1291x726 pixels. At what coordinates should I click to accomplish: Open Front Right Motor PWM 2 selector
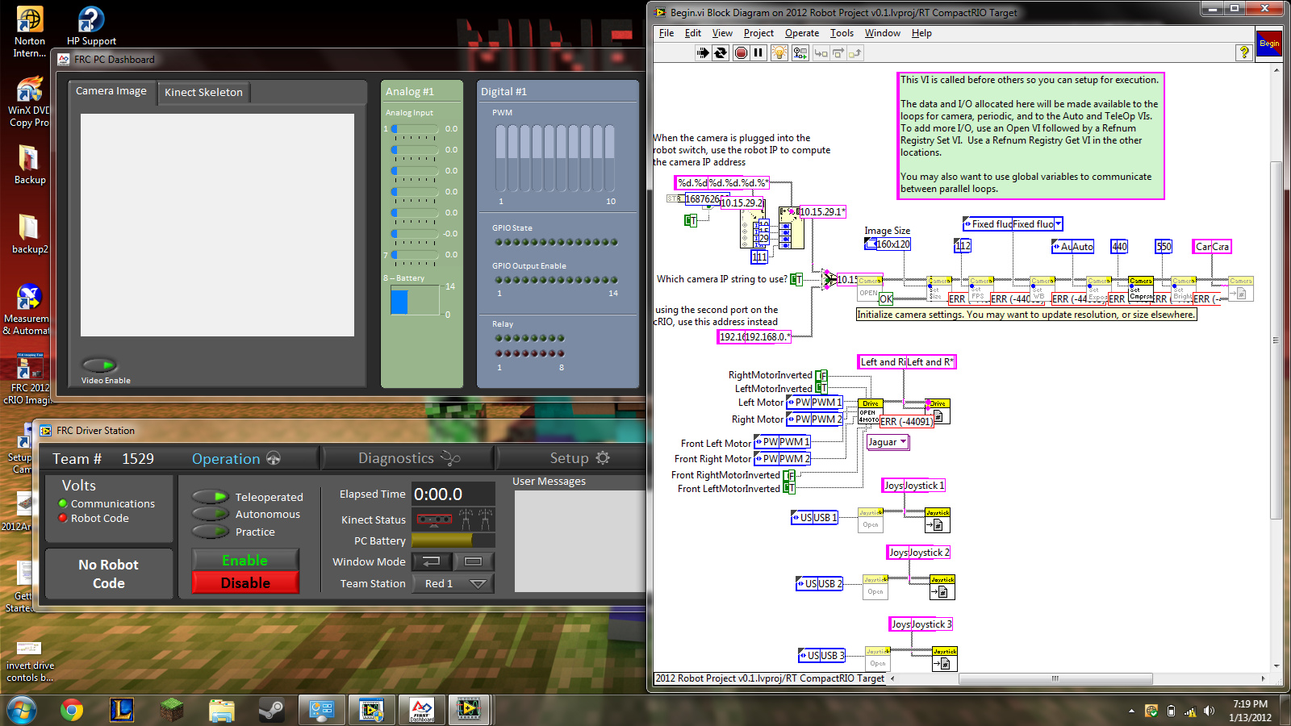coord(782,459)
